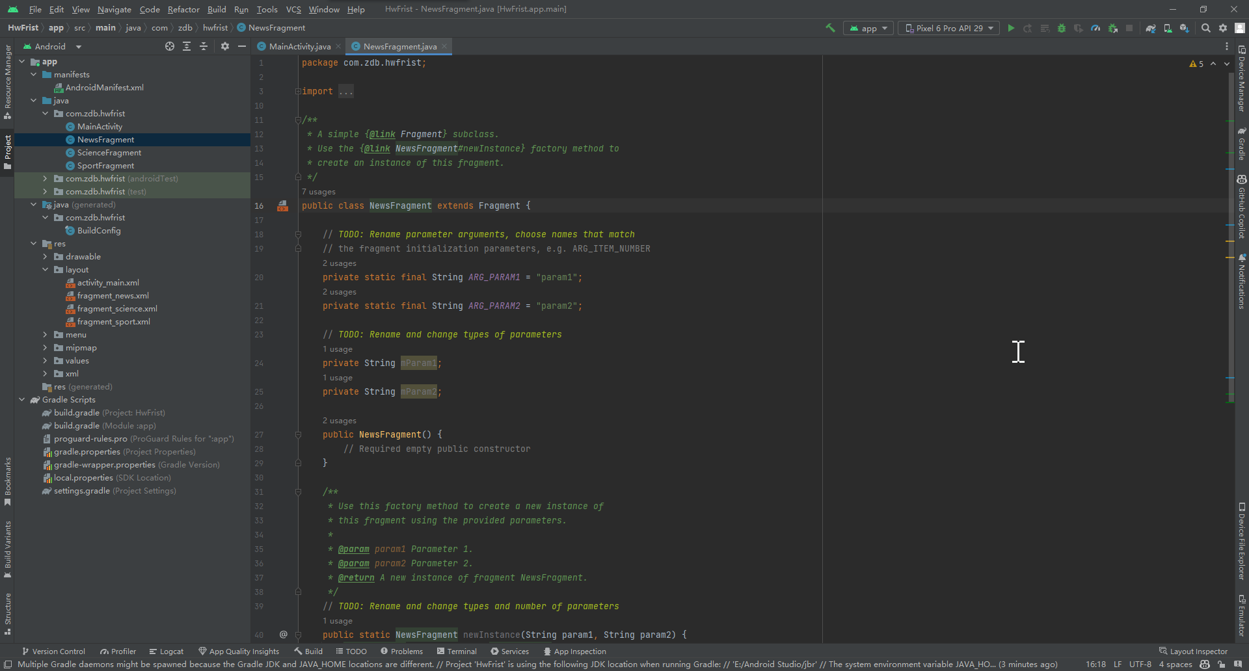Hide project panel with minus icon
Screen dimensions: 1249x671
(x=242, y=46)
